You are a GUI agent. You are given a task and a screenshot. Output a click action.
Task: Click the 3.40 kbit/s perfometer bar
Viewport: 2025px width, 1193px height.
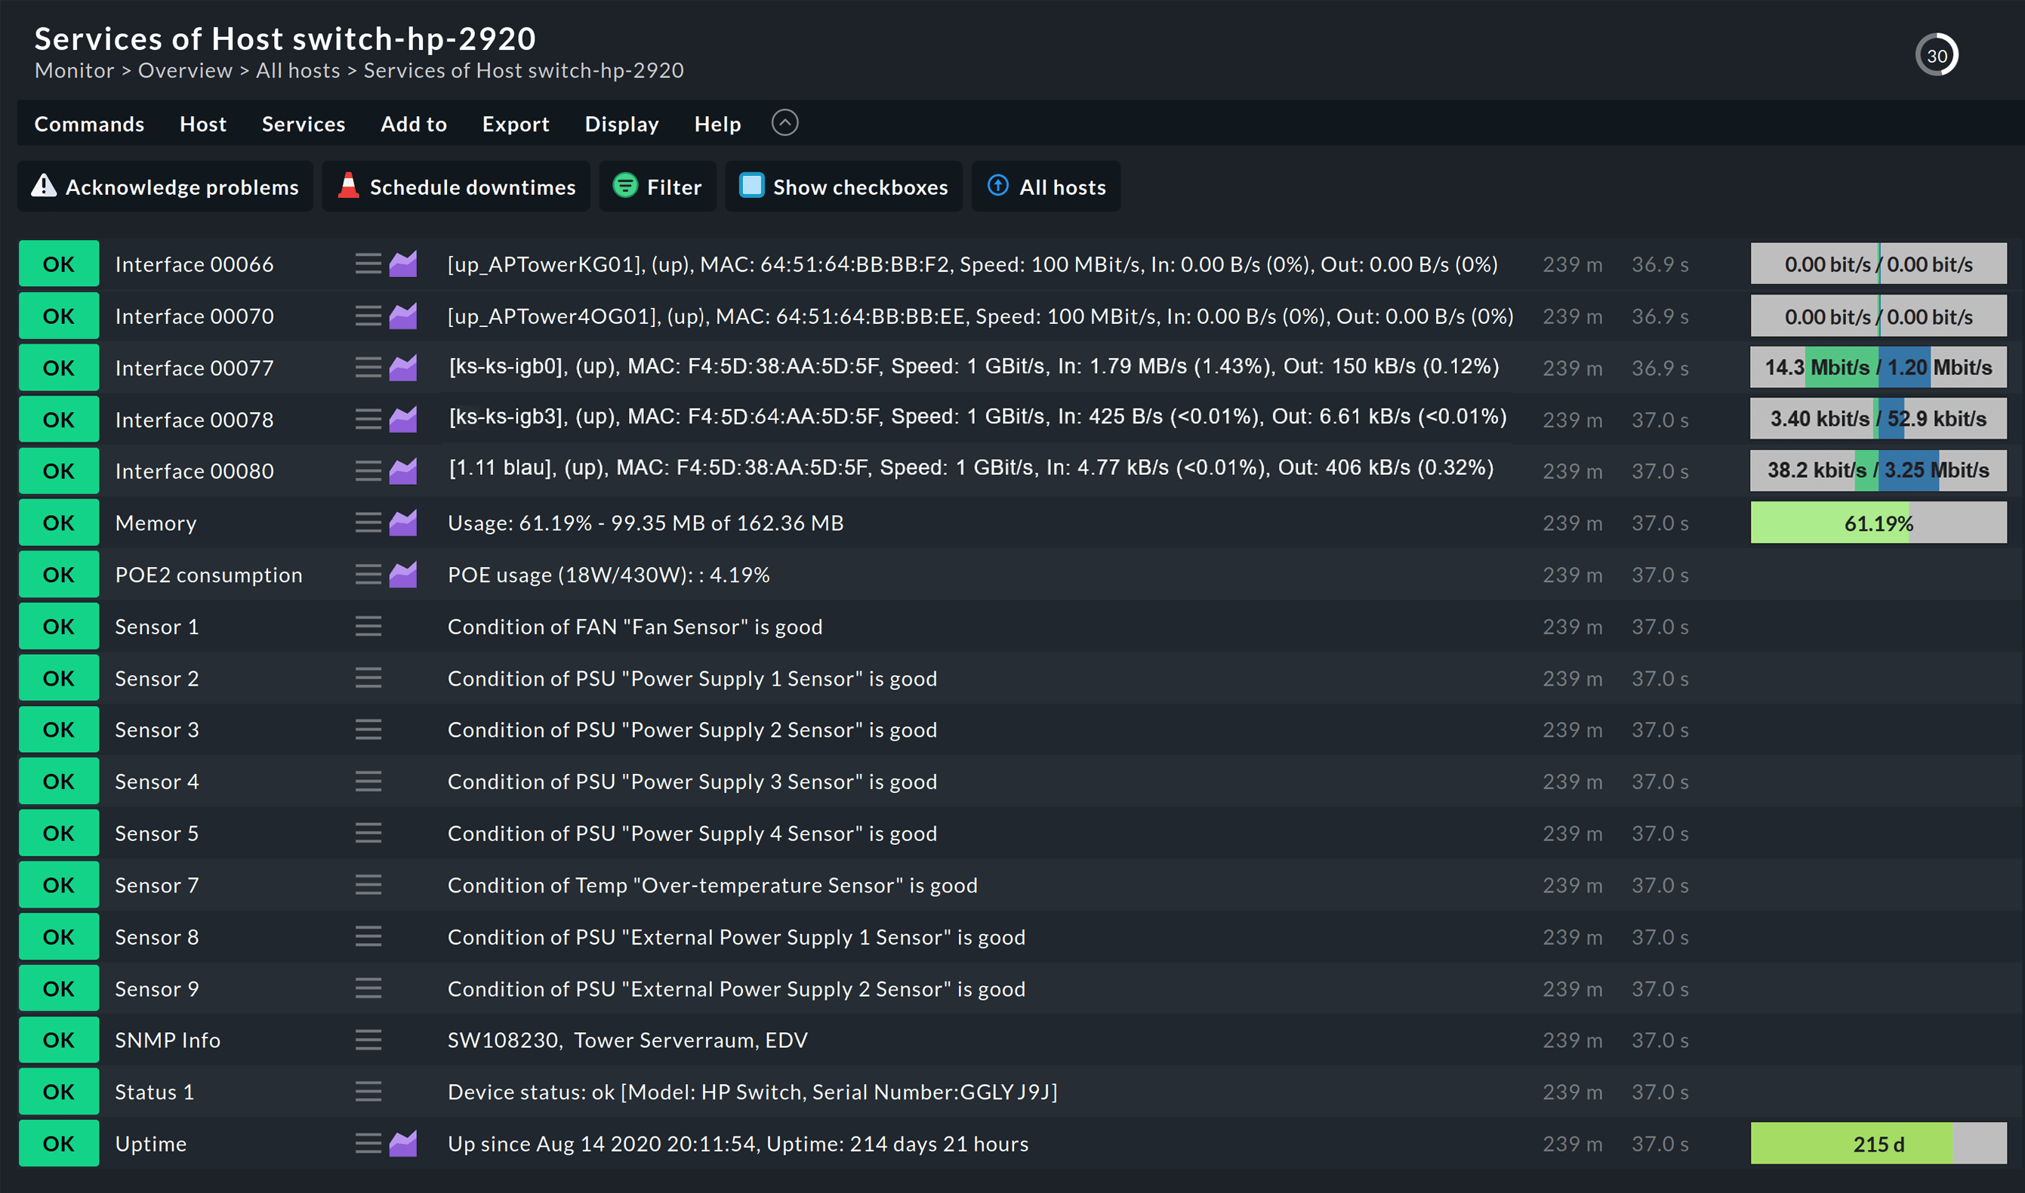(x=1878, y=419)
